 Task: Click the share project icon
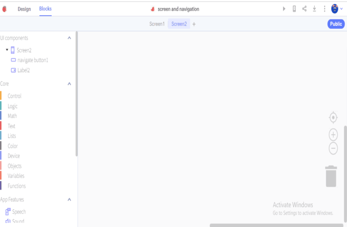click(x=304, y=9)
